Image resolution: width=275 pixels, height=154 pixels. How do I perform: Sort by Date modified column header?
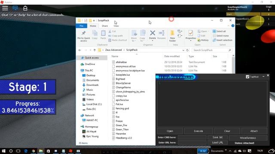click(172, 56)
